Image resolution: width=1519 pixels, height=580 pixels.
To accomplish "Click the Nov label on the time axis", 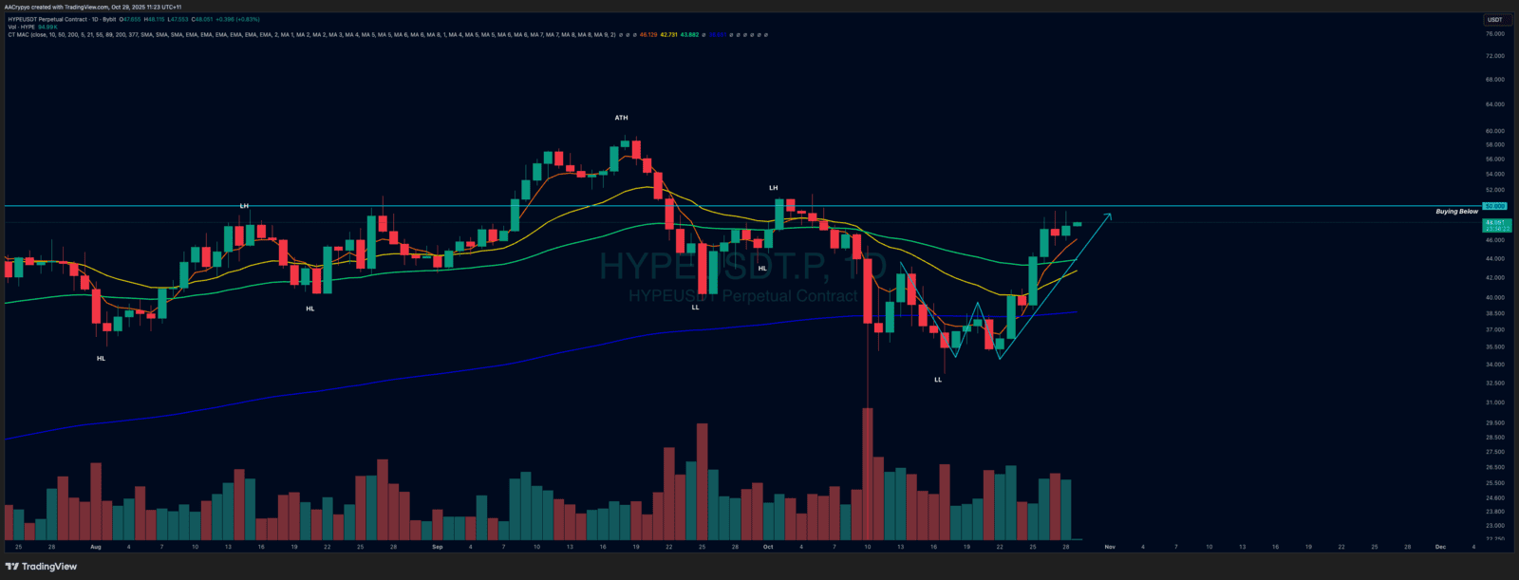I will click(1109, 547).
